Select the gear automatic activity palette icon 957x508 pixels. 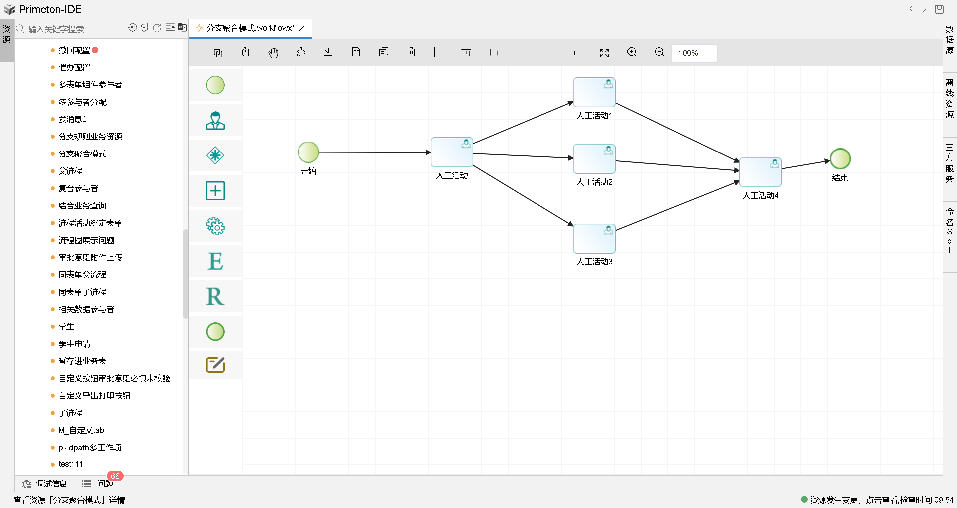pyautogui.click(x=215, y=226)
